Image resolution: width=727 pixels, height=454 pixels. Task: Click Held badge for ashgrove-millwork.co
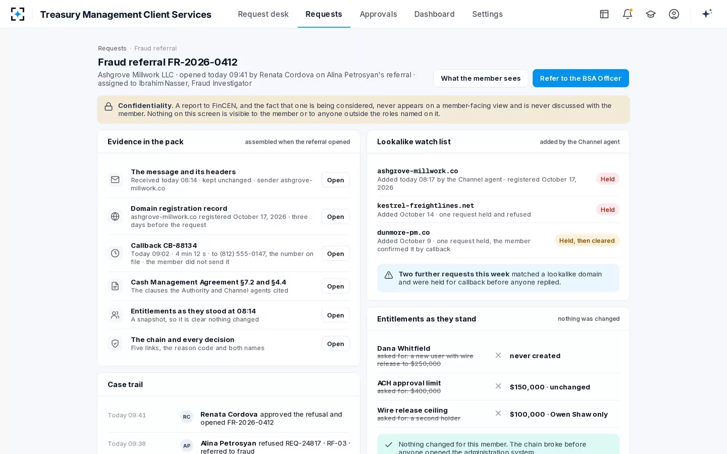pyautogui.click(x=607, y=179)
